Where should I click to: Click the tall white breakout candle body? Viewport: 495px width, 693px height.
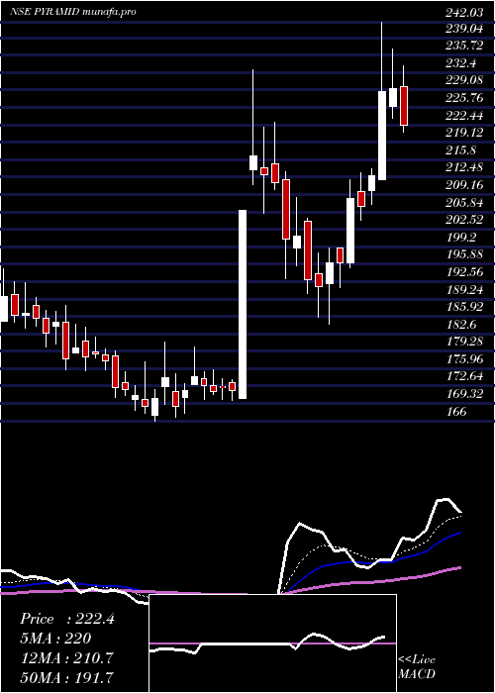coord(243,305)
